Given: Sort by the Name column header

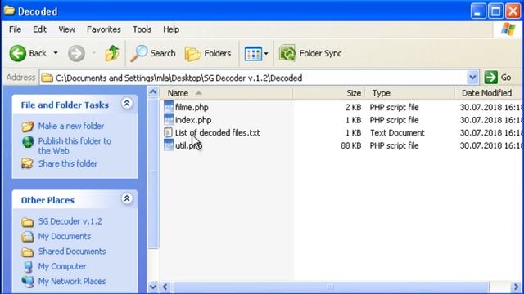Looking at the screenshot, I should point(227,93).
